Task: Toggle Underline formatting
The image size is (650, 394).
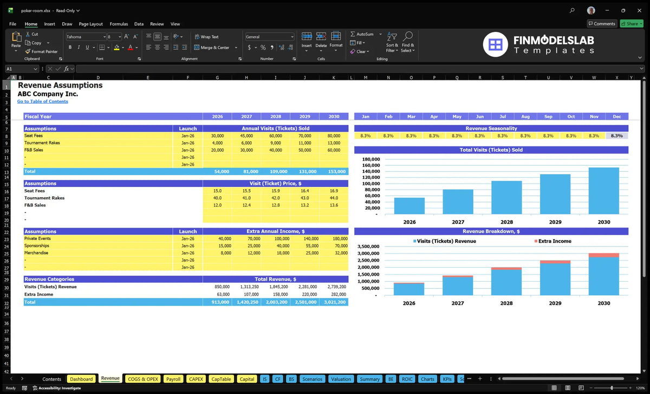Action: coord(86,48)
